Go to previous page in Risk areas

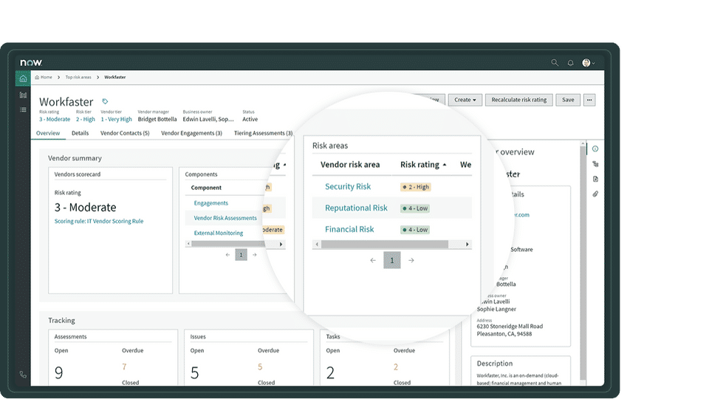click(372, 261)
